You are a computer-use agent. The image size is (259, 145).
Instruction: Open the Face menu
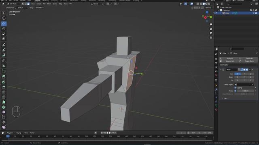(66, 4)
